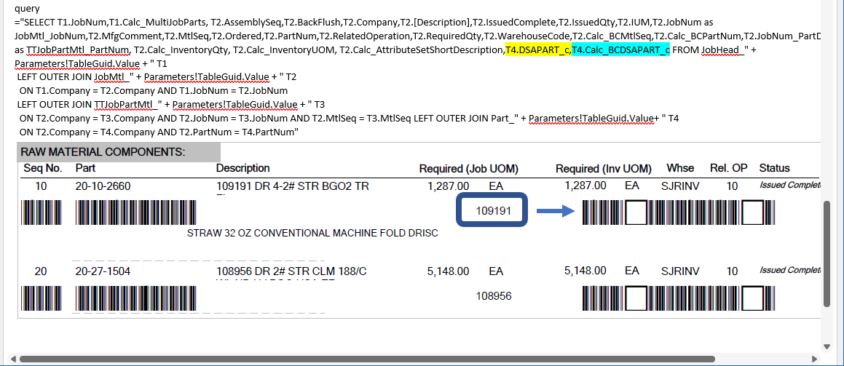Screen dimensions: 844x366
Task: Click Job UOM quantity 1,287.00 for part 20-10-2660
Action: (447, 186)
